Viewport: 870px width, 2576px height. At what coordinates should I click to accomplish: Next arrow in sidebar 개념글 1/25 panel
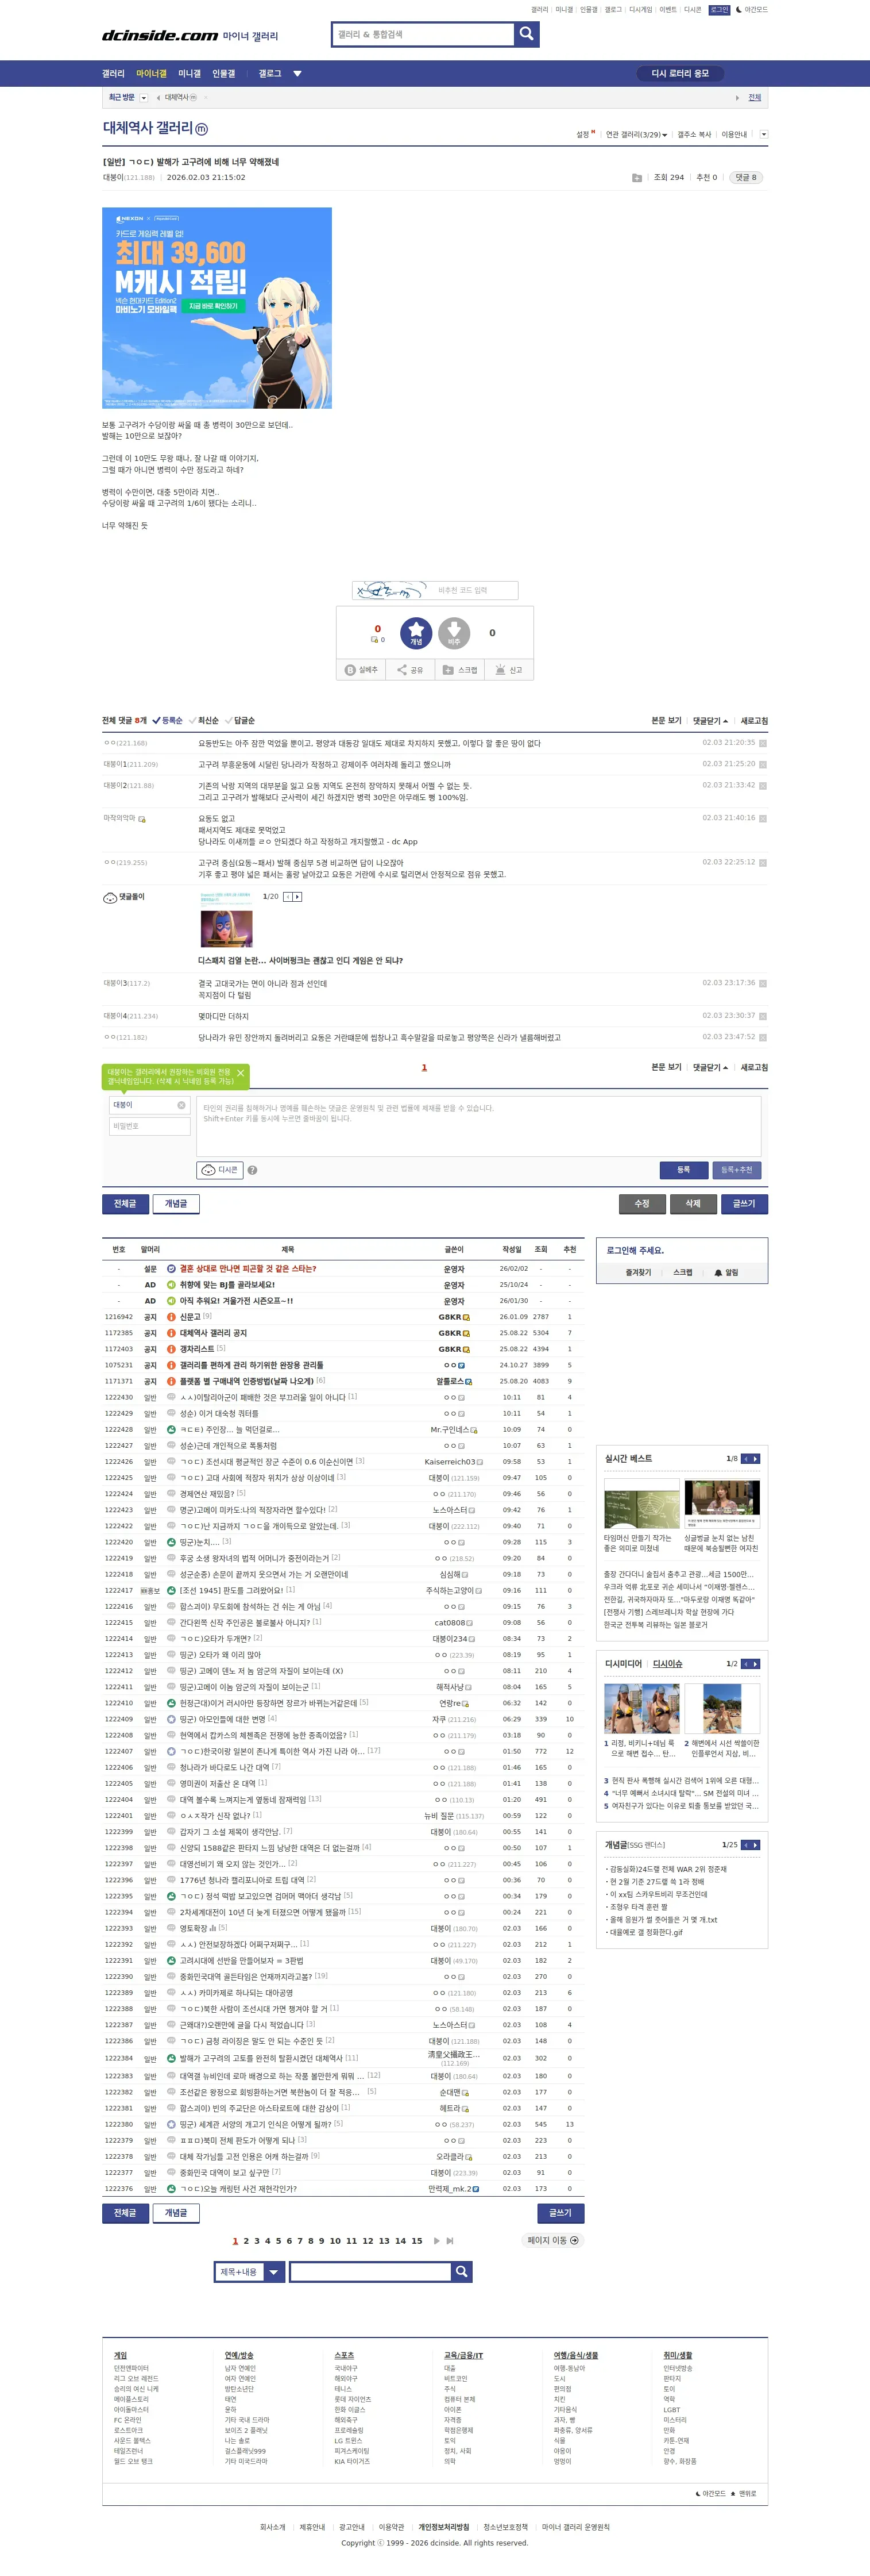tap(756, 1845)
